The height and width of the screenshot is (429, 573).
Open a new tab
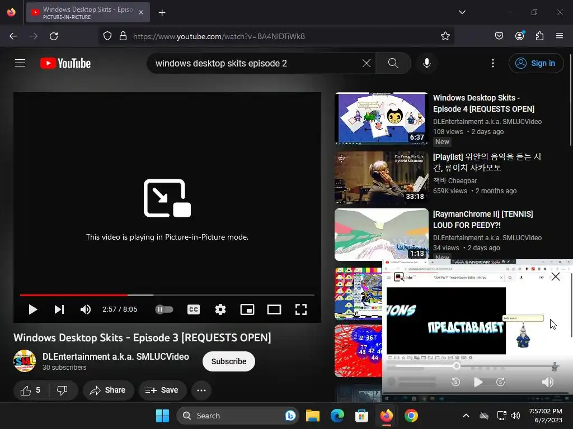pos(162,13)
